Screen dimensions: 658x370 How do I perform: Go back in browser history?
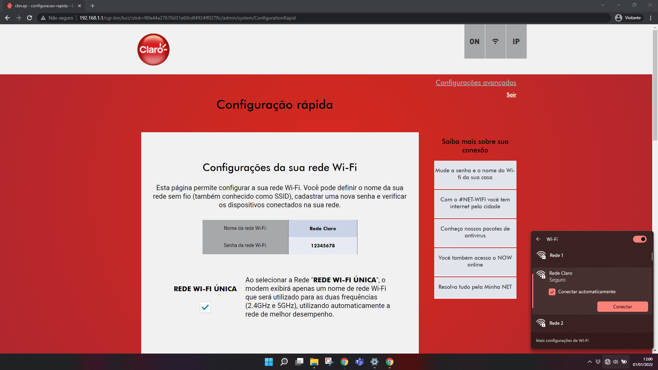point(8,18)
